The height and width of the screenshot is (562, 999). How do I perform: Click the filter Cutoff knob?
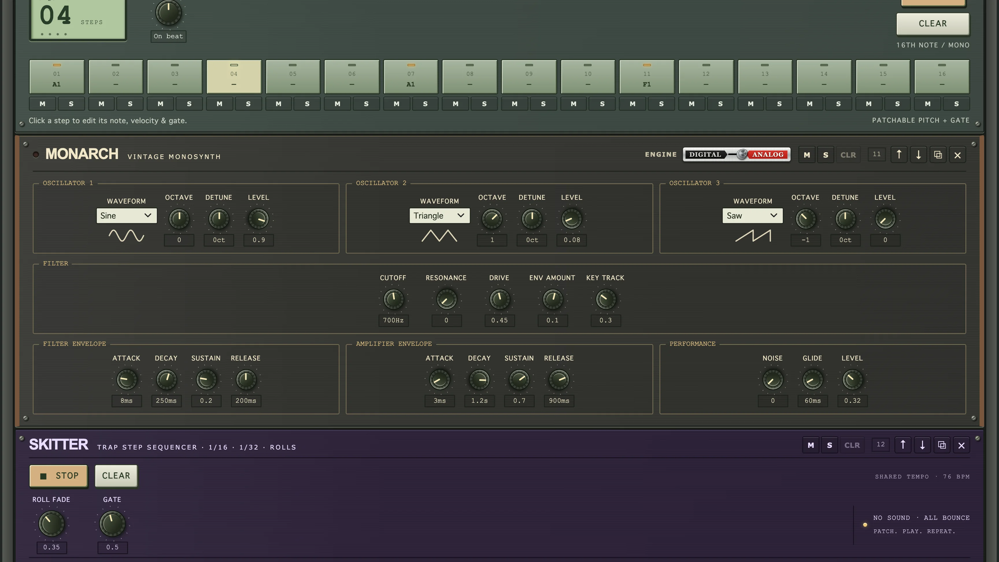(x=393, y=299)
